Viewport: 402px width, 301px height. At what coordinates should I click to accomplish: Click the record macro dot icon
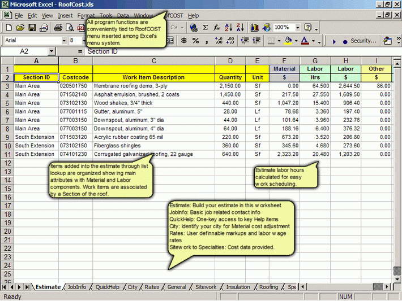(345, 41)
